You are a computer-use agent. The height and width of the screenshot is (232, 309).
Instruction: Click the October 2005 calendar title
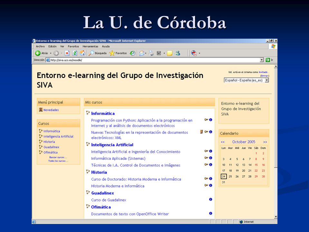244,142
